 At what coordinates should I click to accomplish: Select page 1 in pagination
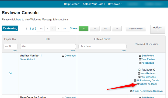click(x=53, y=29)
